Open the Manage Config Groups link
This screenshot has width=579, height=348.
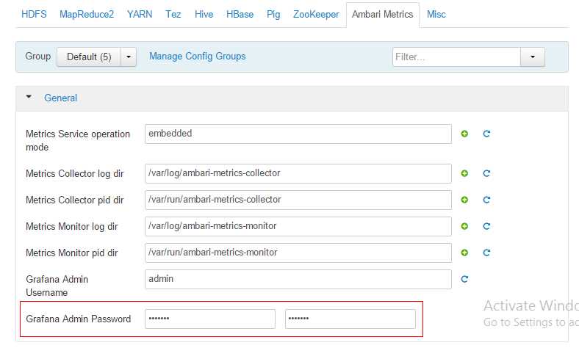tap(197, 57)
